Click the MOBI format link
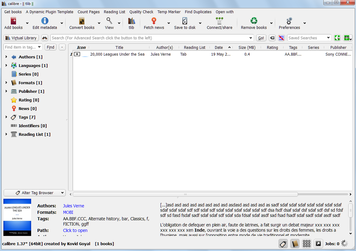The image size is (356, 251). (x=68, y=212)
